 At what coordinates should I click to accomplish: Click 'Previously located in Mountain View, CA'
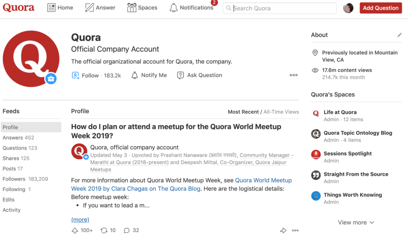point(360,56)
